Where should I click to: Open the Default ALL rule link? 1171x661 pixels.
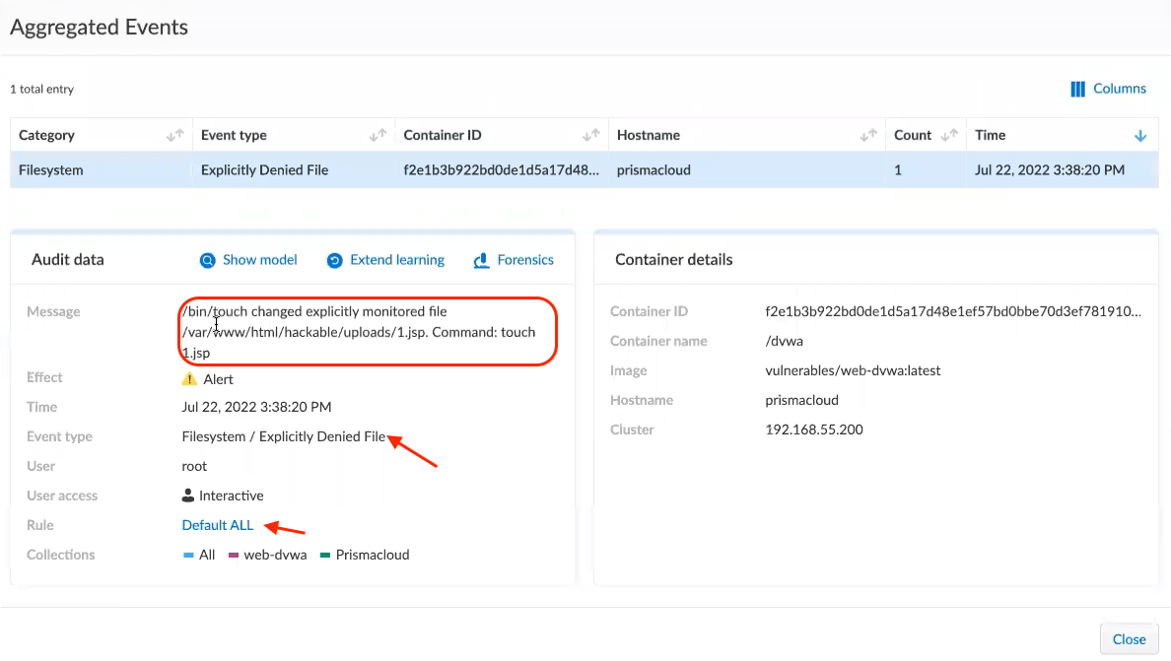tap(218, 525)
